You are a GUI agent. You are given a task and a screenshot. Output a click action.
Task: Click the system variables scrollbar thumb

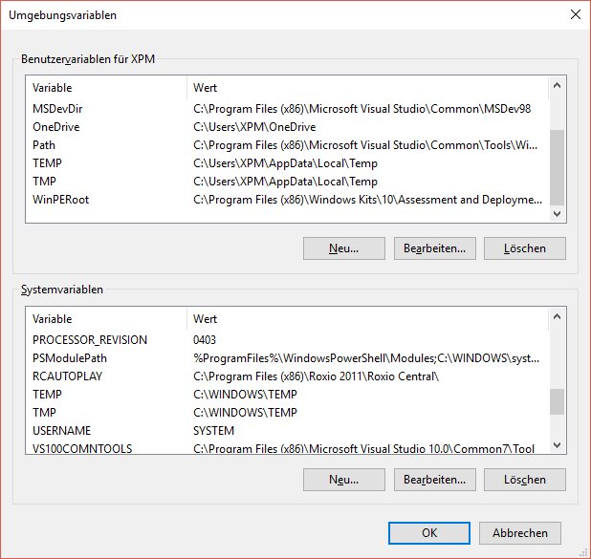(557, 402)
